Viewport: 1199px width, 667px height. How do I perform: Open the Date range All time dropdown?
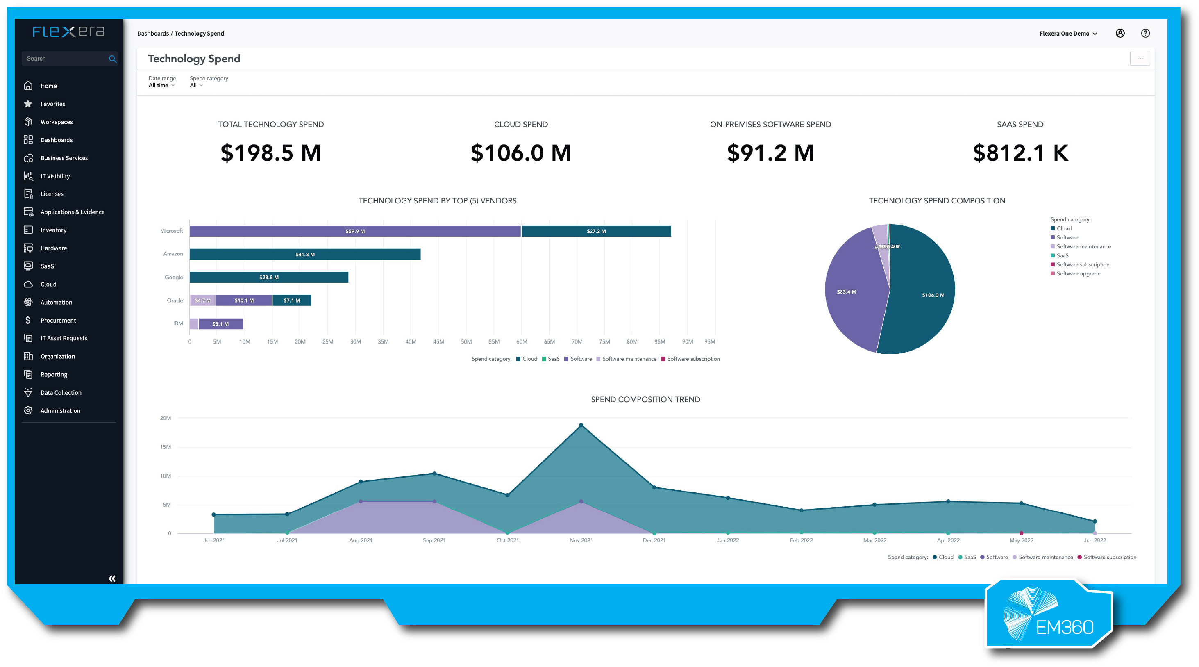161,85
